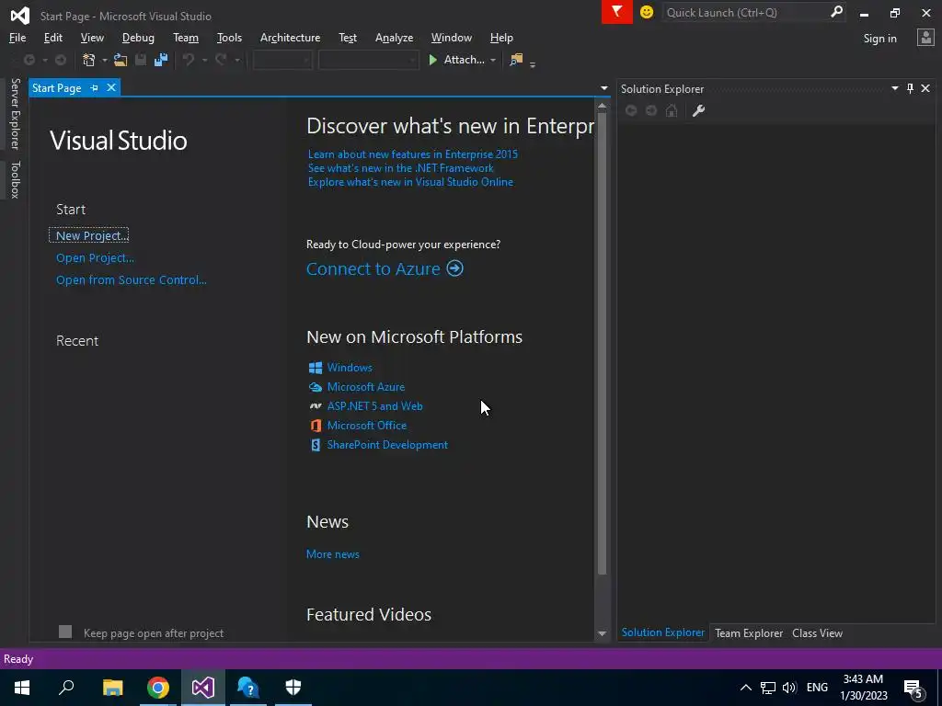Click the New Project toolbar icon
This screenshot has height=706, width=942.
coord(89,60)
